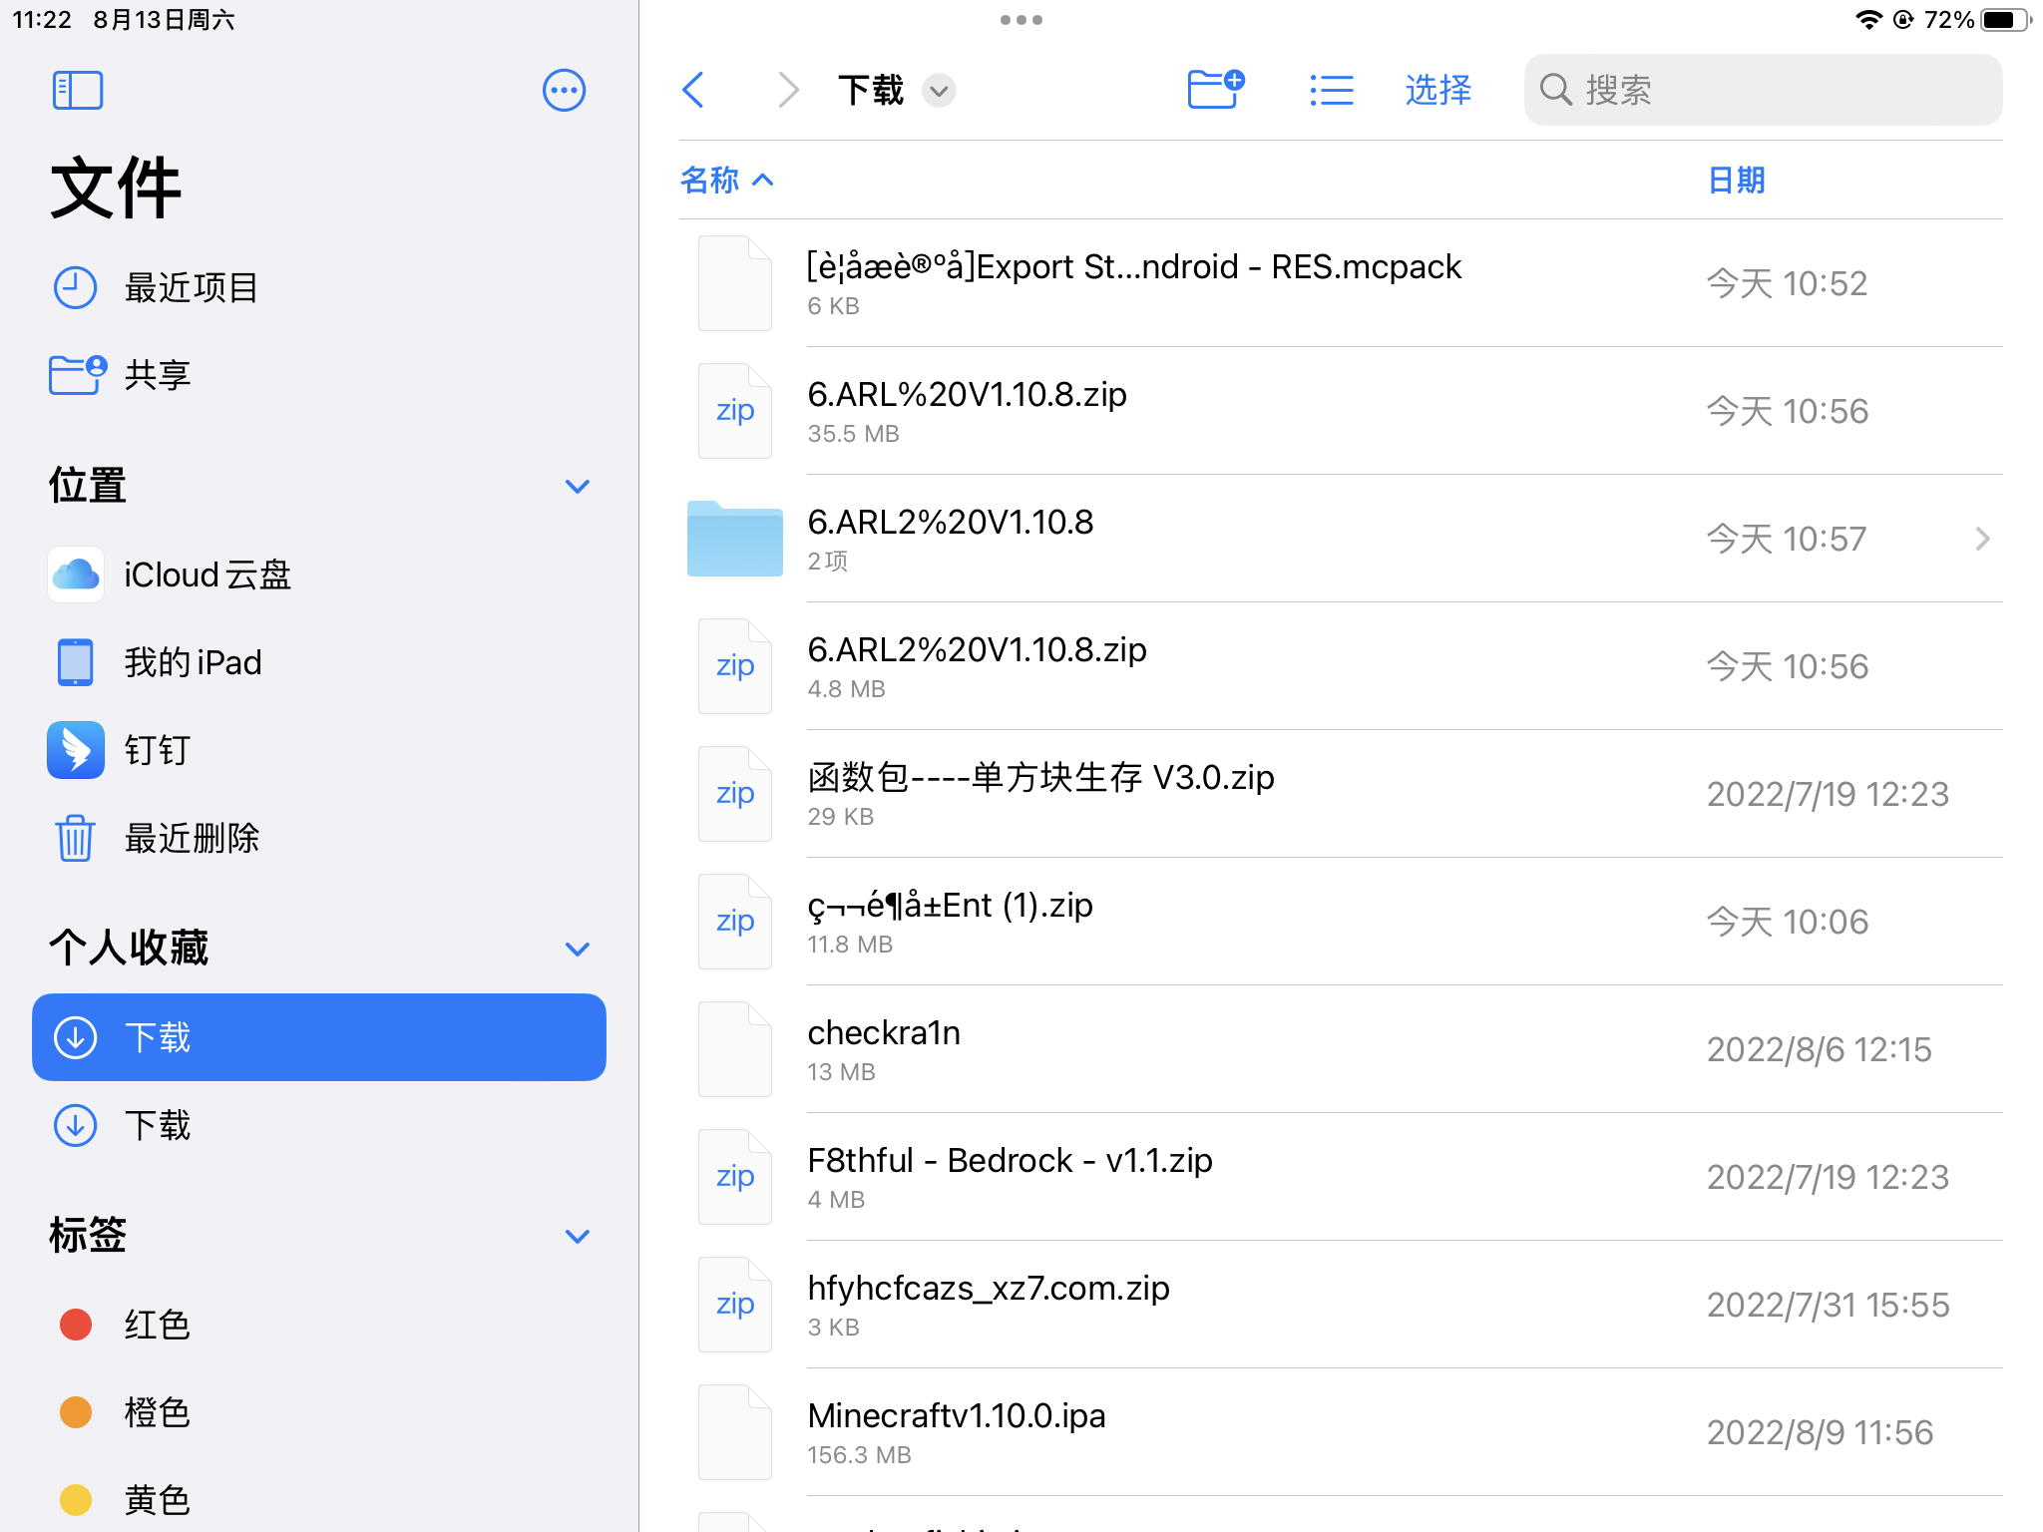Switch view using the list icon

click(x=1332, y=90)
